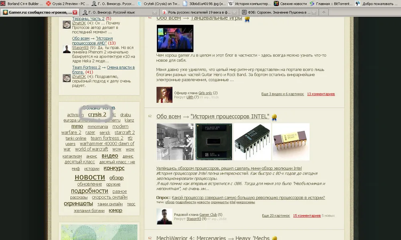Switch to Роль русских писателей 19 века tab
The height and width of the screenshot is (240, 401).
click(199, 12)
